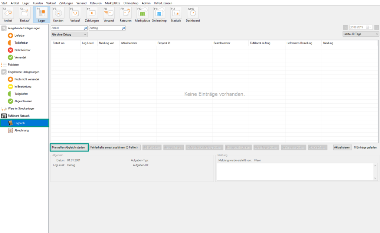Viewport: 380px width, 233px height.
Task: Click Manuellen Abgleich starten button
Action: coord(69,147)
